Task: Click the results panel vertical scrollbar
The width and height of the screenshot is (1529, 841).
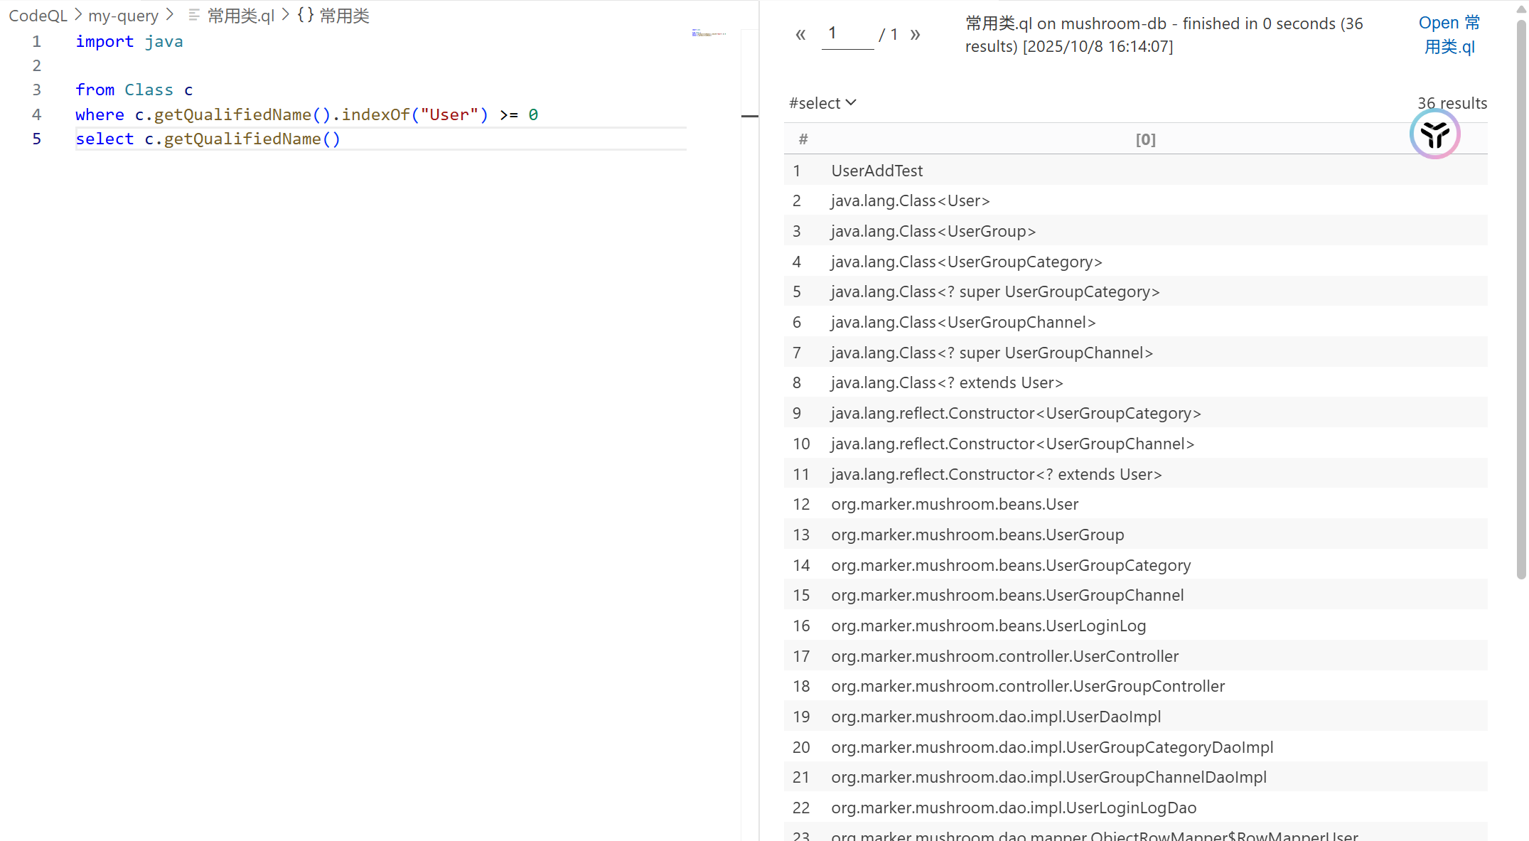Action: 1521,299
